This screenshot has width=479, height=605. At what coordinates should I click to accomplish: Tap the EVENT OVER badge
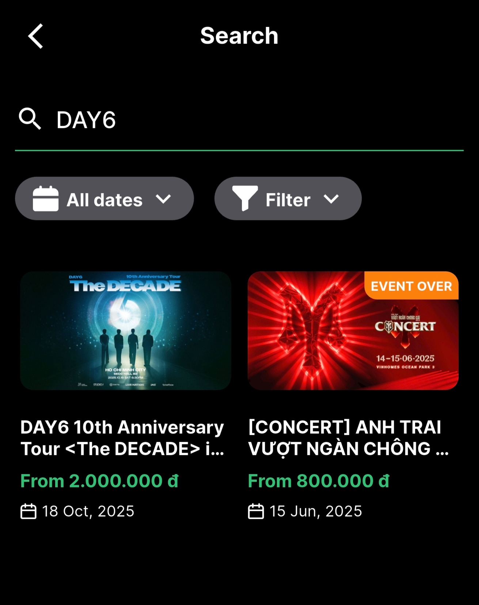(411, 286)
